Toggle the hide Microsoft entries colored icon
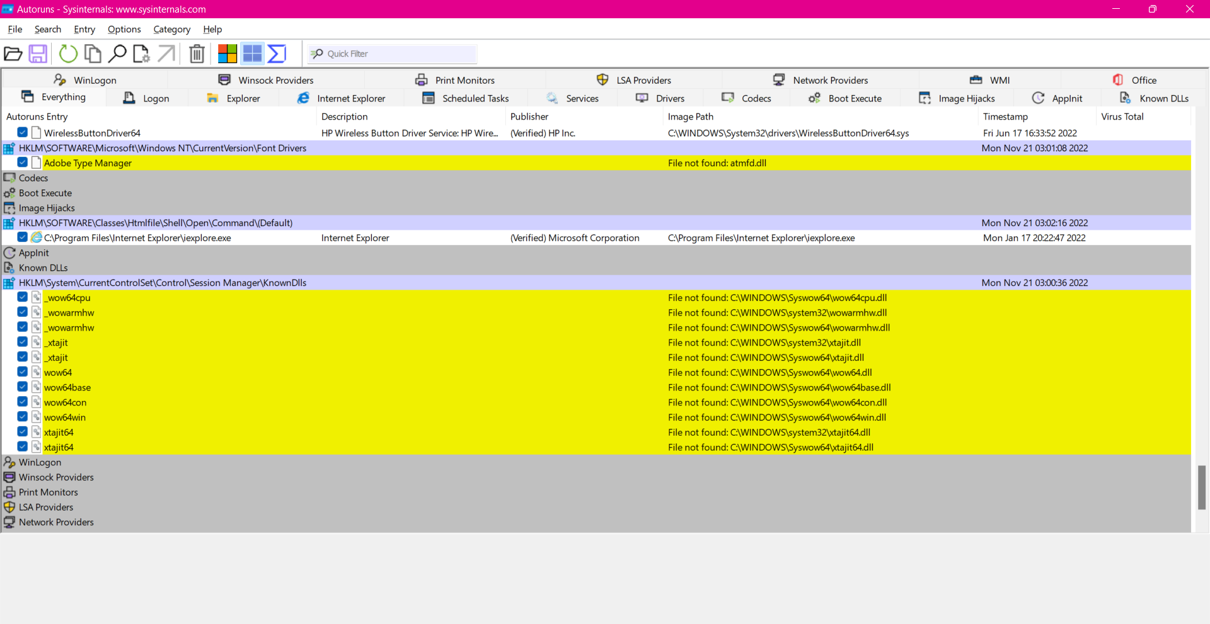This screenshot has width=1210, height=624. (x=228, y=54)
